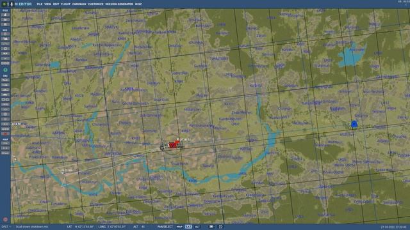Click the red remove-object tool in OBJ section
This screenshot has height=230, width=410.
coord(5,134)
